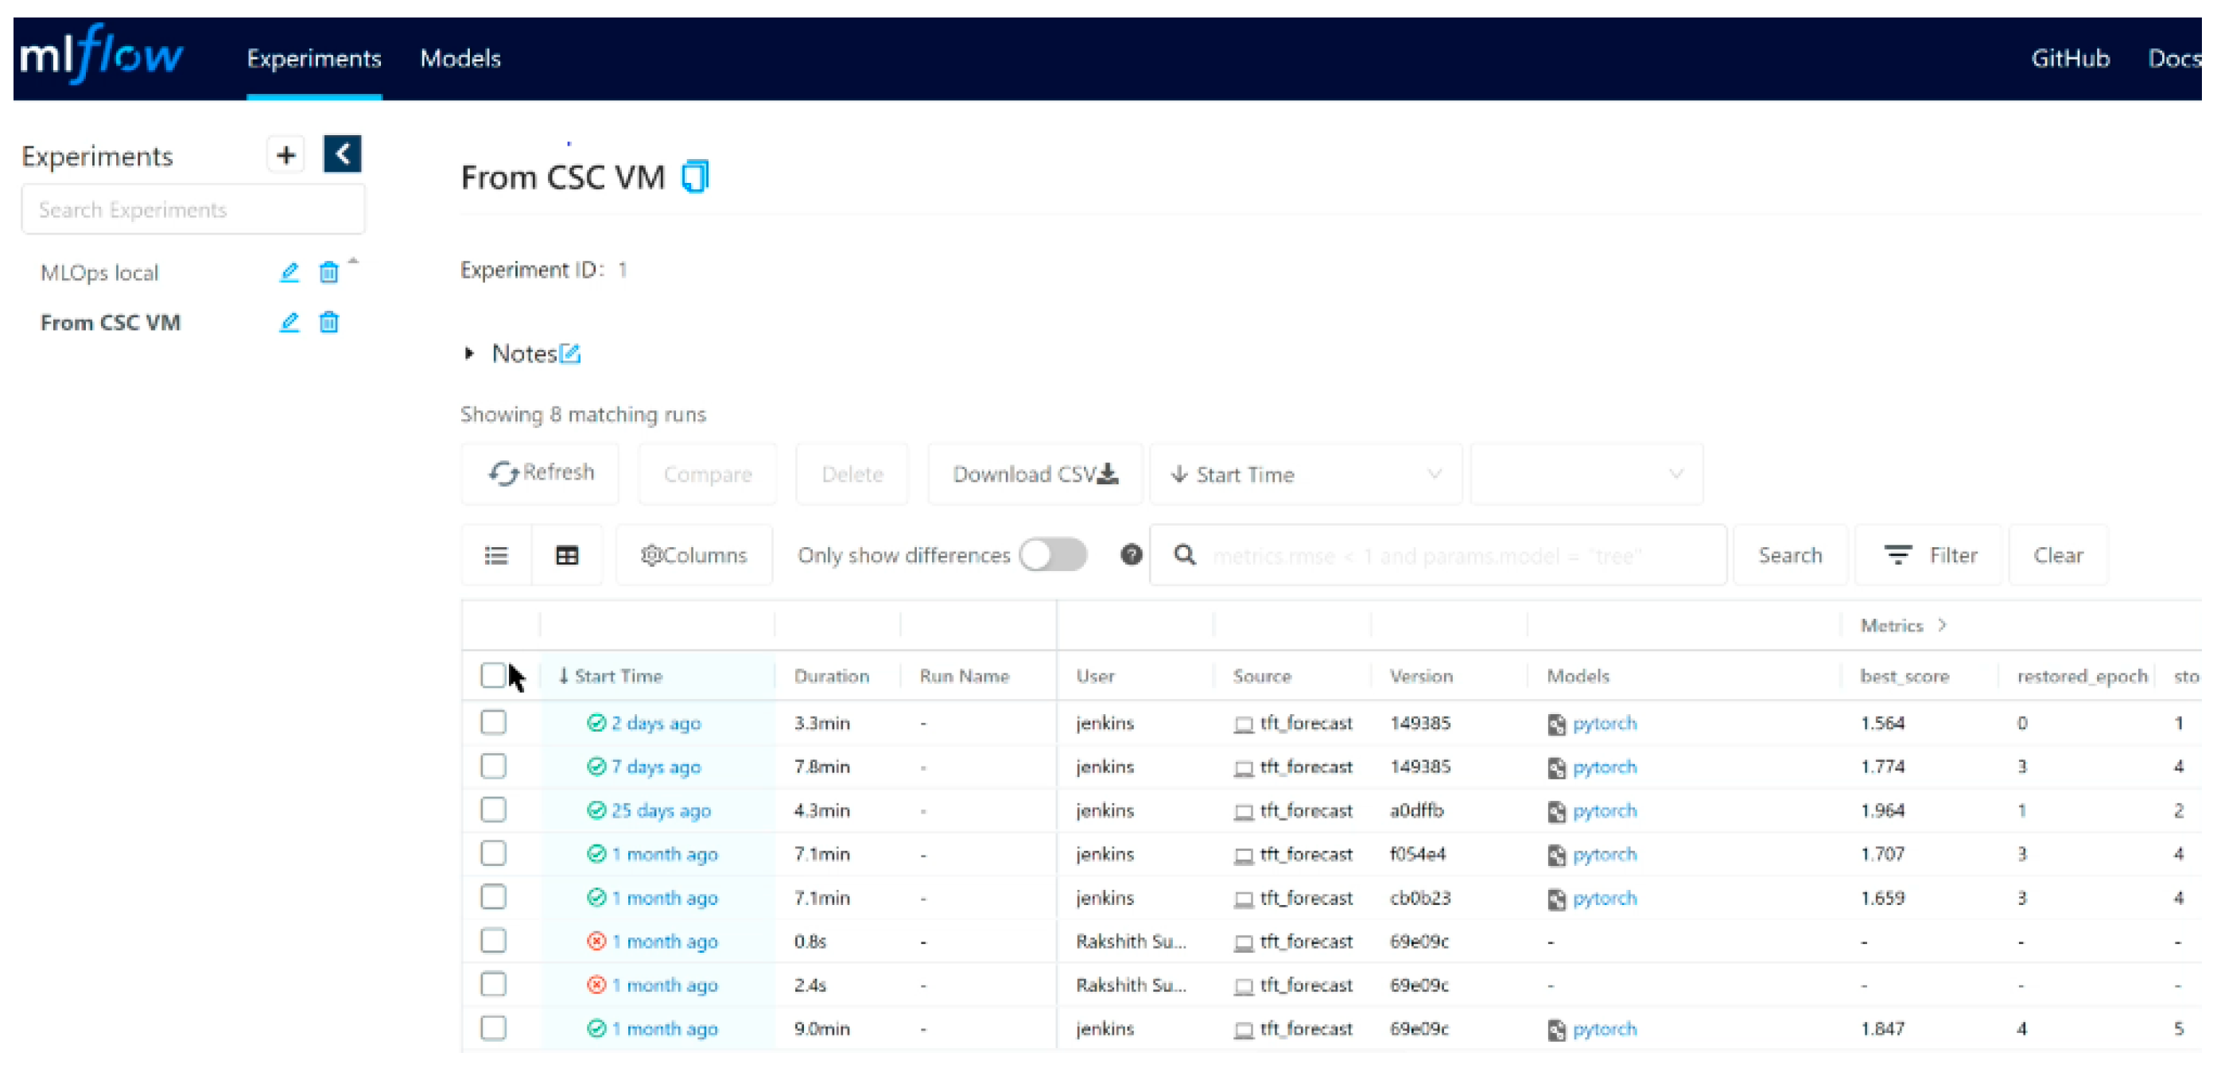Check the select-all runs header checkbox
This screenshot has width=2221, height=1072.
[492, 675]
